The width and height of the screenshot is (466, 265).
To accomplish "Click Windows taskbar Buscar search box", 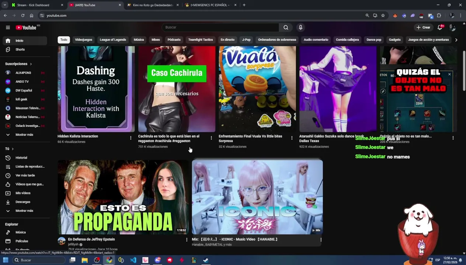I will pos(39,260).
